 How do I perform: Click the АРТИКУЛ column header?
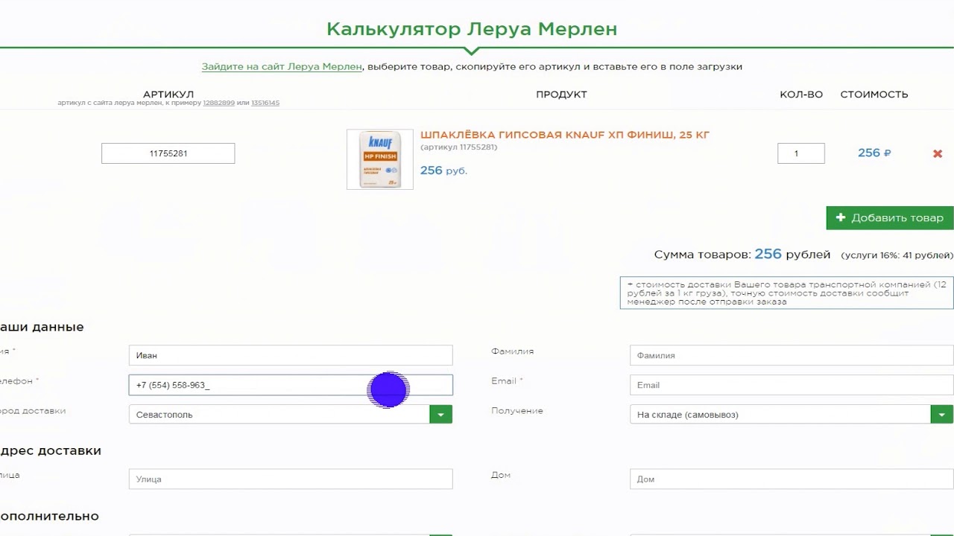[168, 95]
